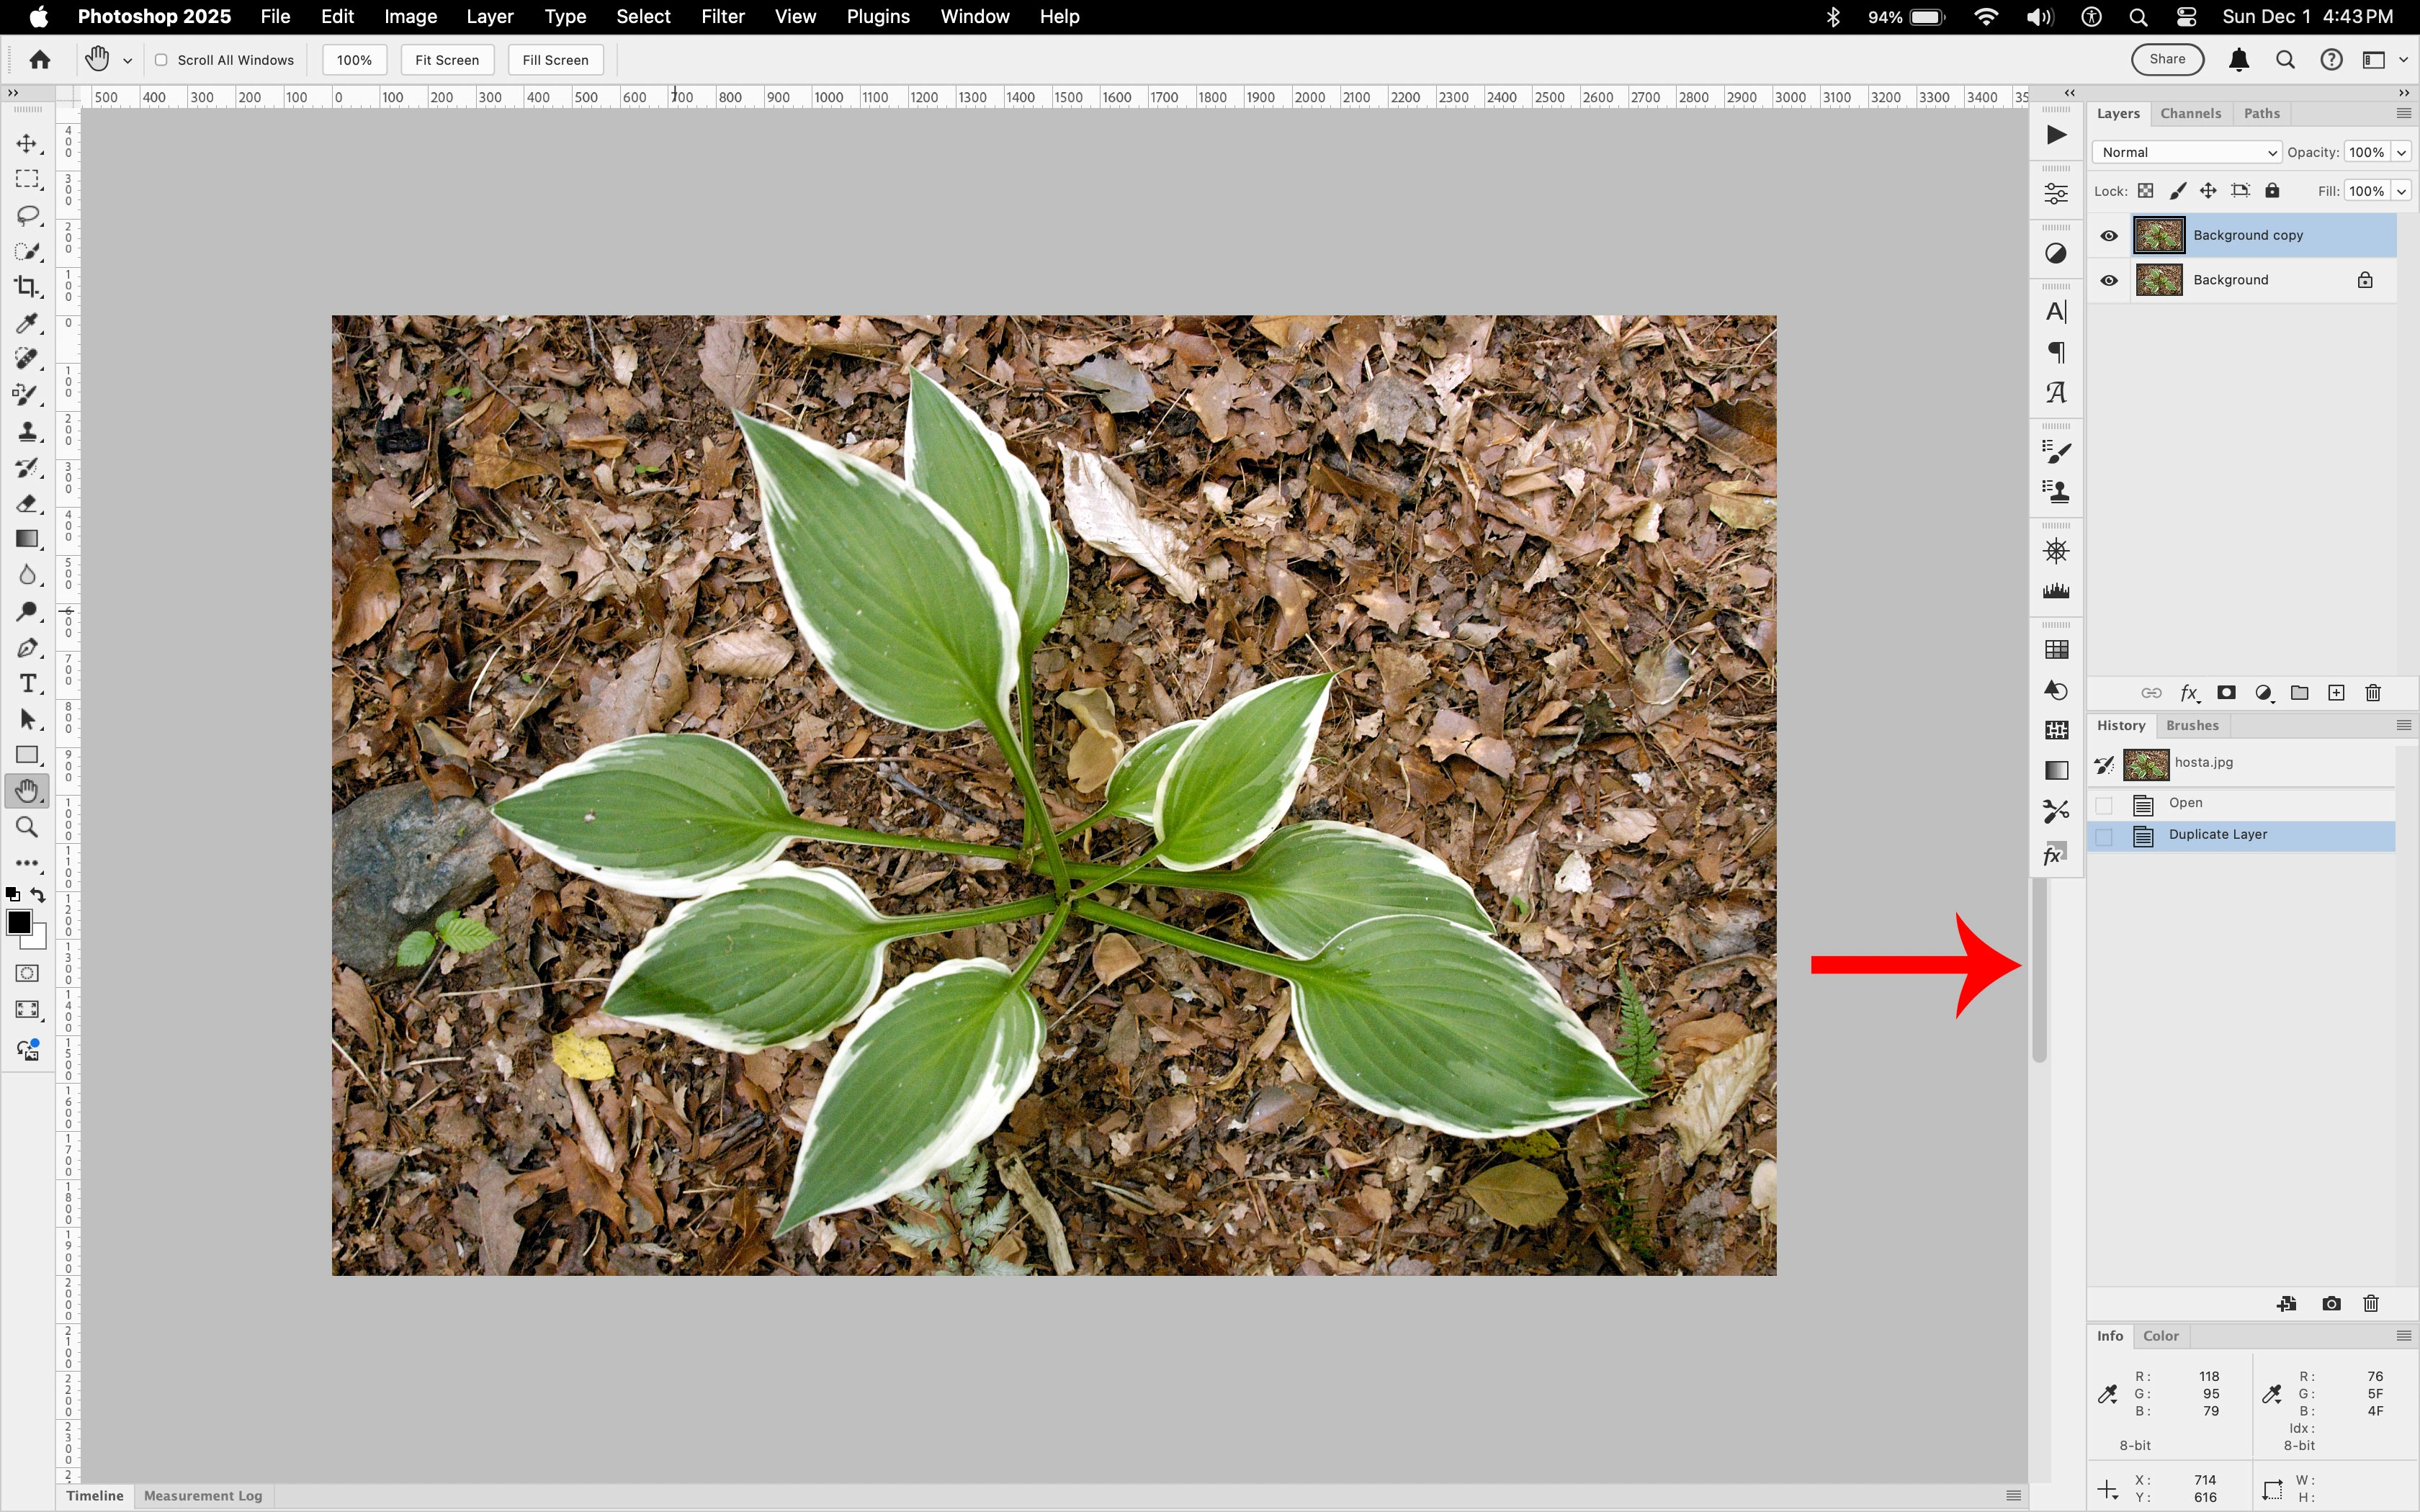The height and width of the screenshot is (1512, 2420).
Task: Select the Crop tool
Action: (x=27, y=287)
